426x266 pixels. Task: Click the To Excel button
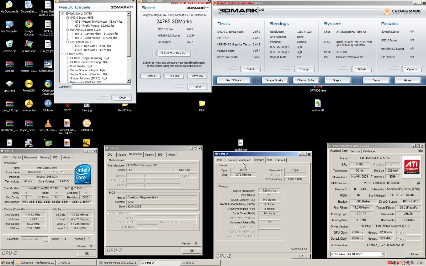[174, 76]
